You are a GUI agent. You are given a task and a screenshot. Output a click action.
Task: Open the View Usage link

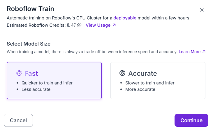point(101,25)
